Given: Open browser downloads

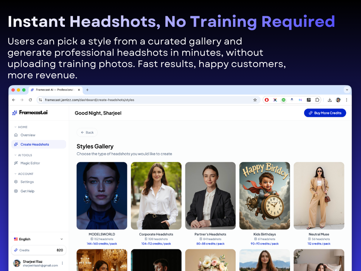Looking at the screenshot, I should click(x=330, y=100).
